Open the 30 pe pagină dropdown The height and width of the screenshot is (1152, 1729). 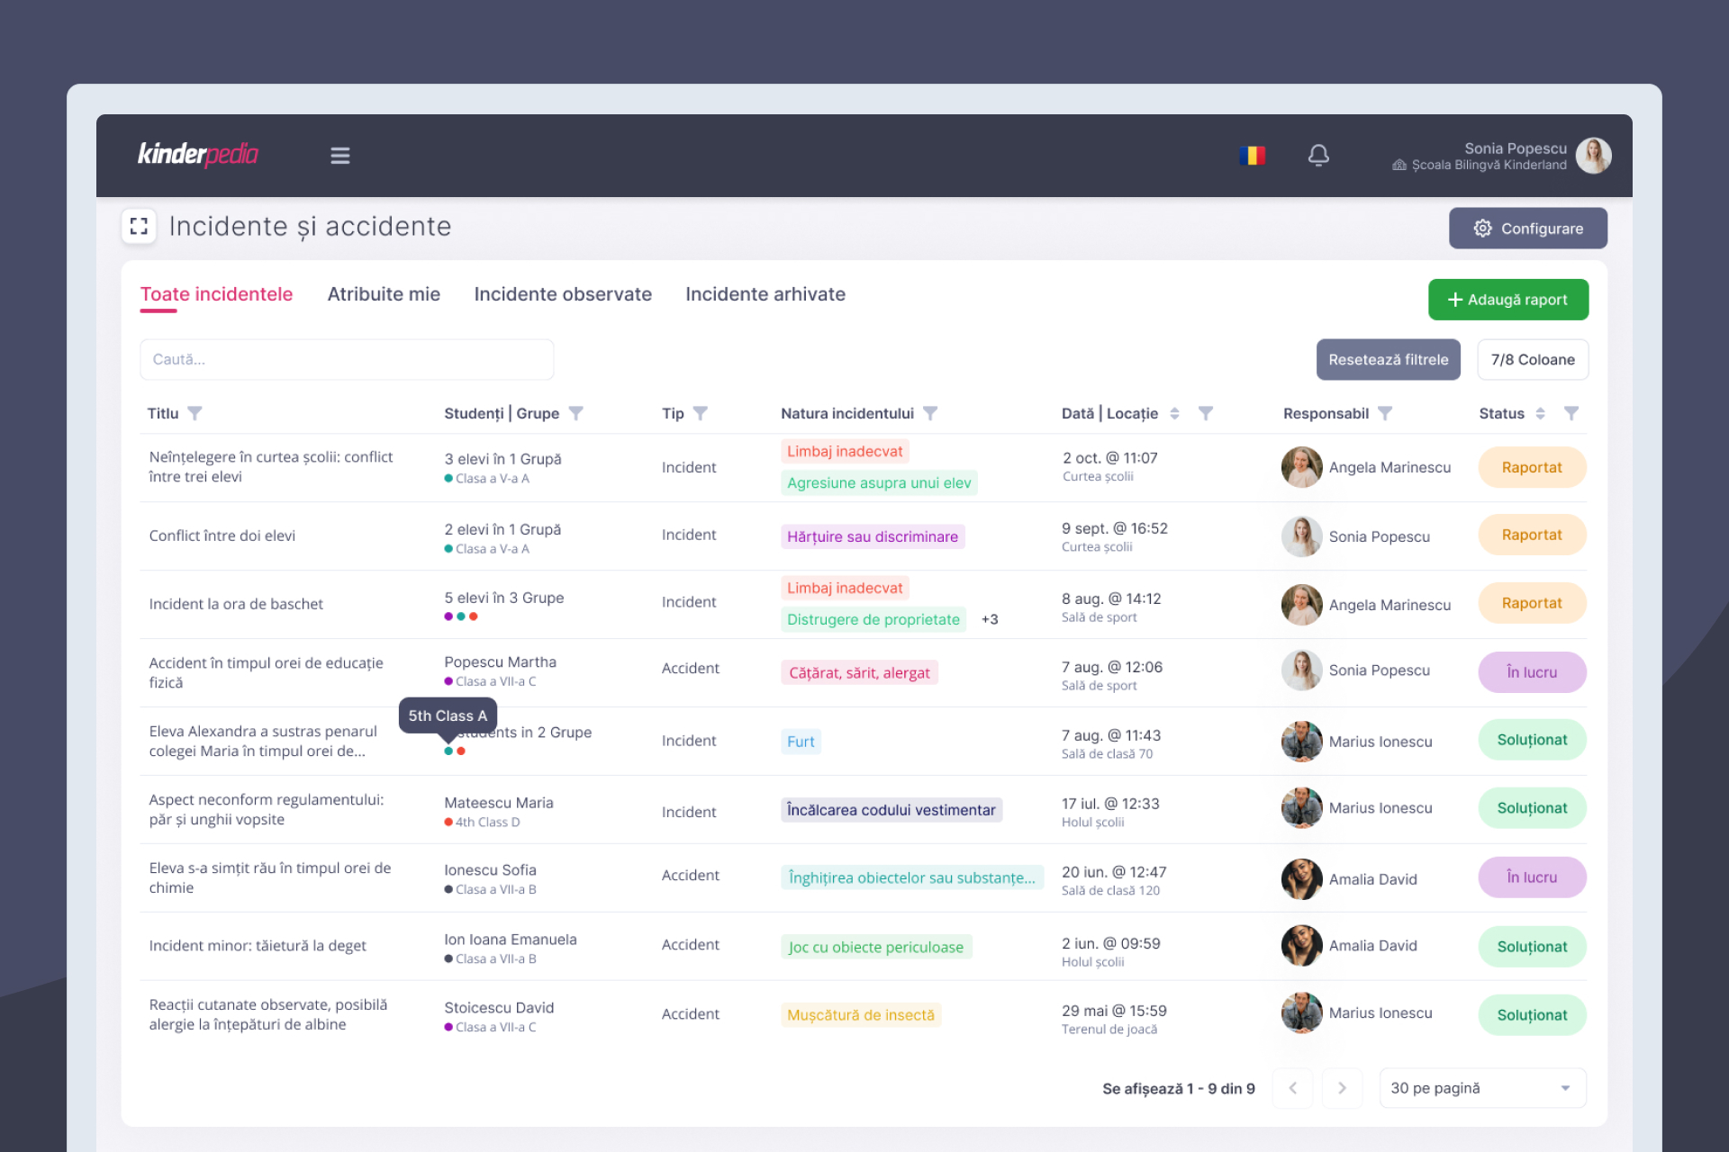click(1482, 1088)
